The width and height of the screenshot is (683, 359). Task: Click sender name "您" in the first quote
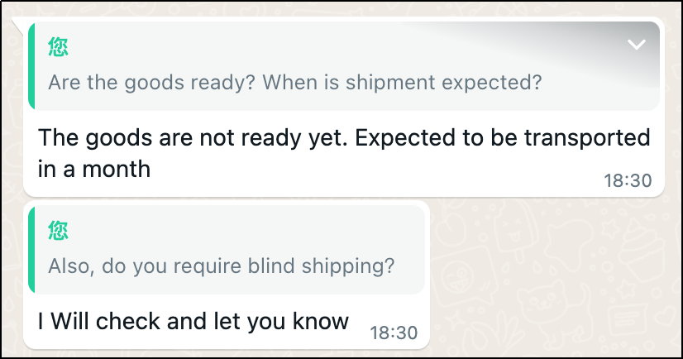click(x=58, y=47)
